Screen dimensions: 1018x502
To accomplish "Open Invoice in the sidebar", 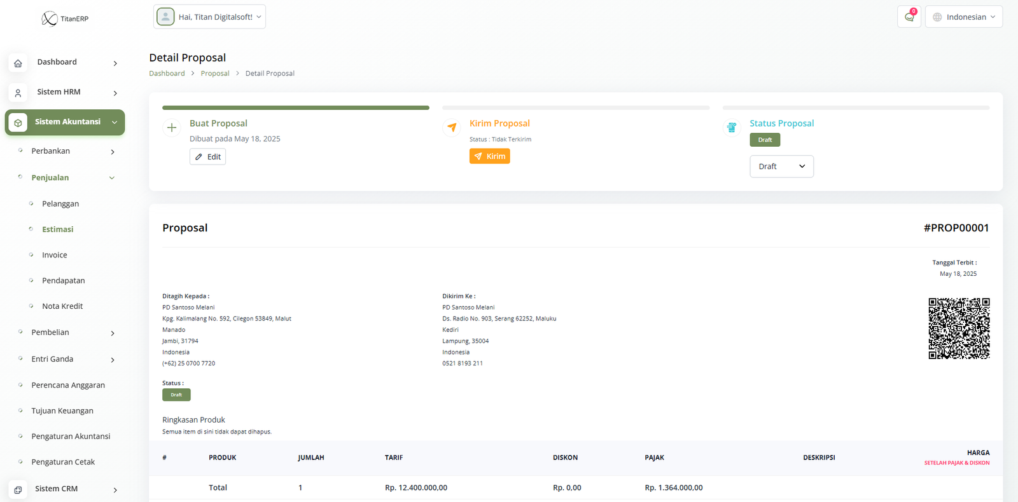I will (x=55, y=255).
